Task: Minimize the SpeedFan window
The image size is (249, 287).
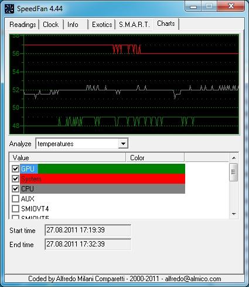Action: coord(193,7)
